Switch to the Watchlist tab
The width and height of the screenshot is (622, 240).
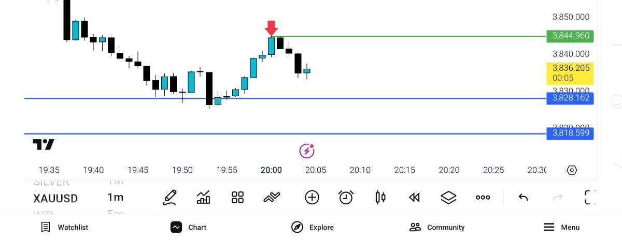tap(65, 227)
